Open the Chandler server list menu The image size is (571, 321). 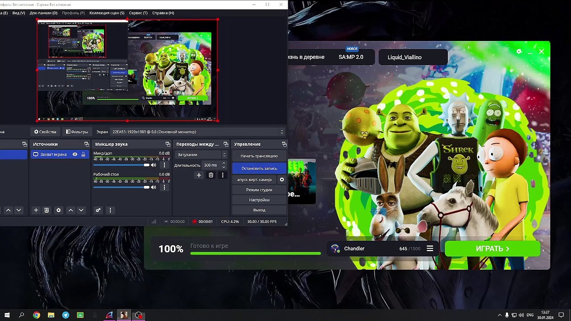point(430,249)
